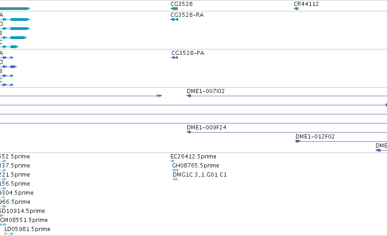Click the DME1-007I02 arrowhead end
This screenshot has height=236, width=387.
click(x=189, y=96)
